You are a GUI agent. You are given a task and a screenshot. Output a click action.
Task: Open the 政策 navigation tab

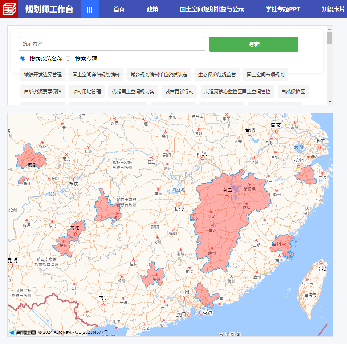[152, 9]
